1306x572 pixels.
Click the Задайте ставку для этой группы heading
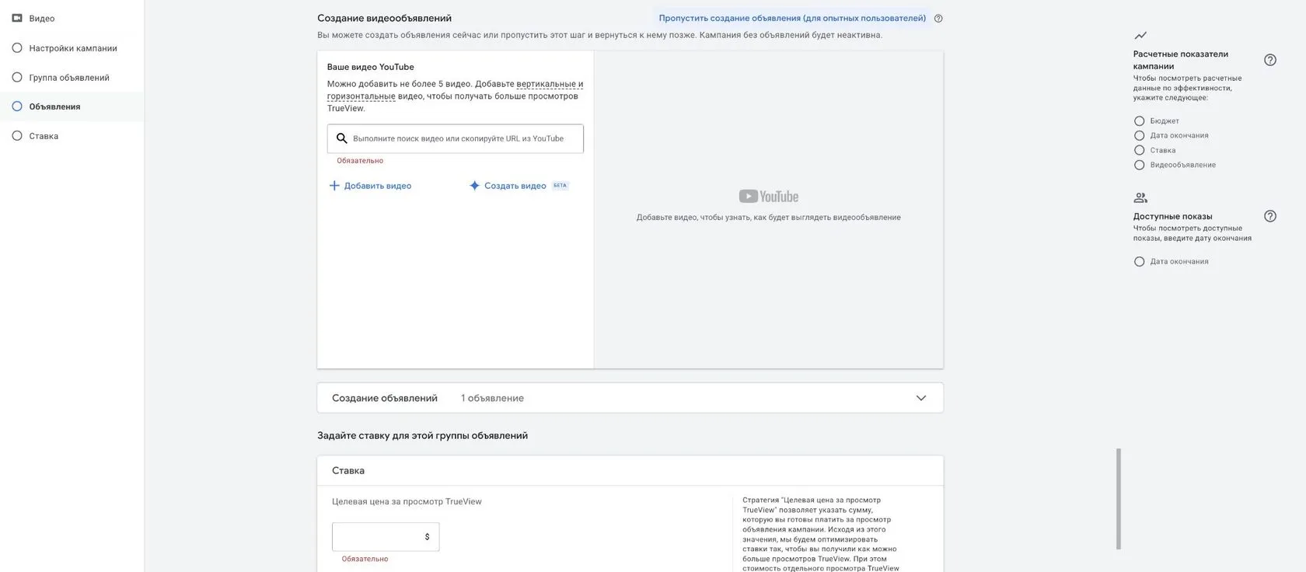422,436
